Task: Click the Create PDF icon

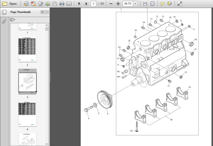Action: tap(33, 4)
